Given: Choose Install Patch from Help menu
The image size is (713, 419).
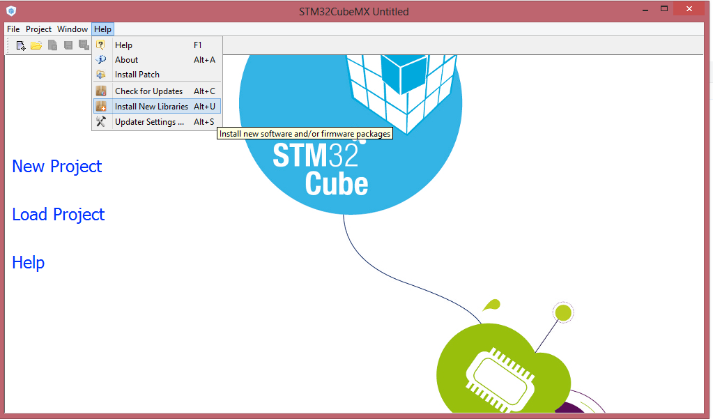Looking at the screenshot, I should 158,74.
